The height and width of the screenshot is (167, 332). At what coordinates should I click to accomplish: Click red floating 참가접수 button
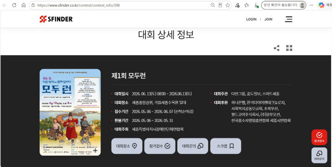click(319, 137)
